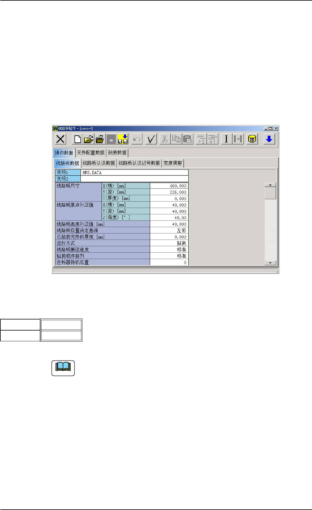Click the Z(角度) value +0.00
The height and width of the screenshot is (510, 312).
(x=169, y=218)
